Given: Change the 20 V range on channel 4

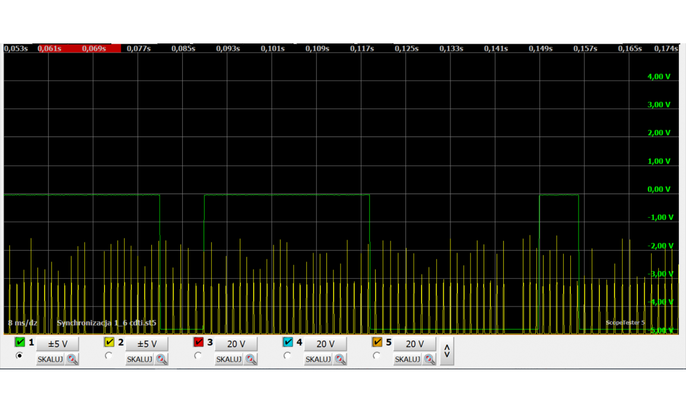Looking at the screenshot, I should [325, 344].
